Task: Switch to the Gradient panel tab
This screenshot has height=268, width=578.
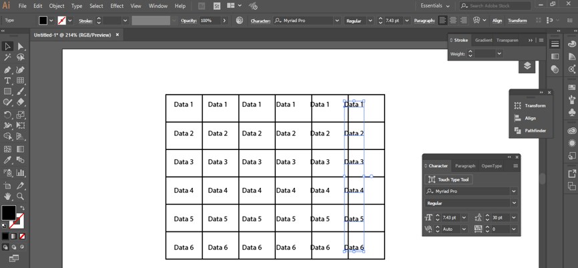Action: (483, 40)
